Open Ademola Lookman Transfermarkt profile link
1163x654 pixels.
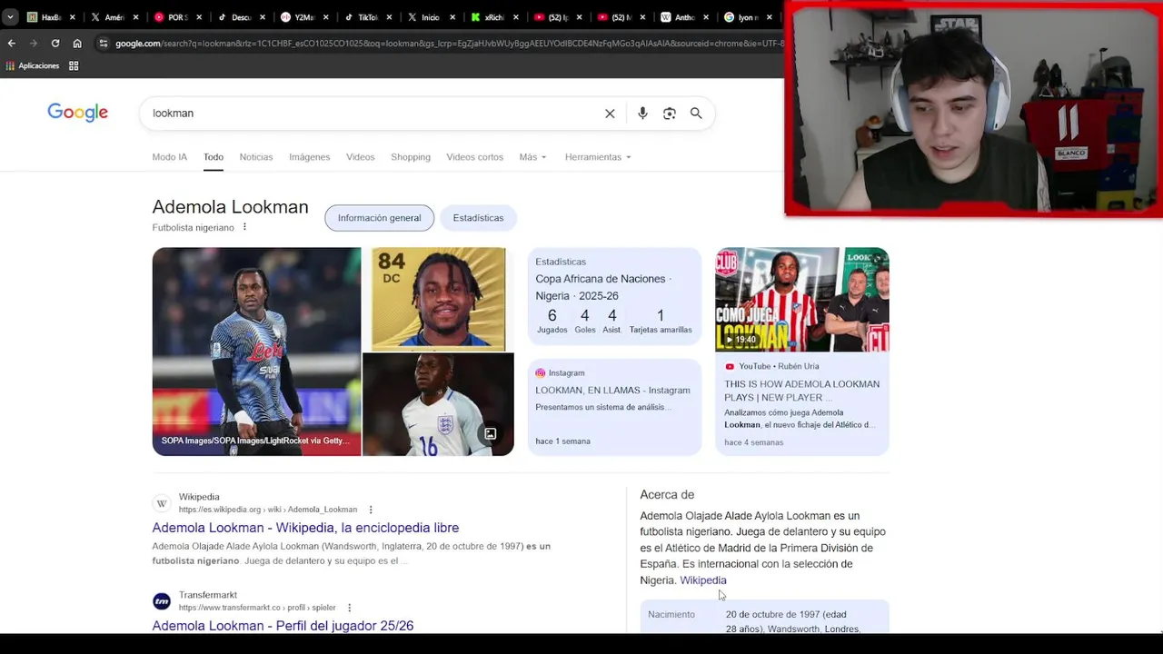click(x=283, y=626)
